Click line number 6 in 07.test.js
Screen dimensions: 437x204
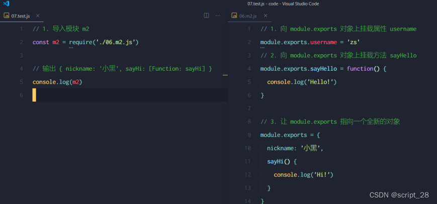[x=21, y=95]
